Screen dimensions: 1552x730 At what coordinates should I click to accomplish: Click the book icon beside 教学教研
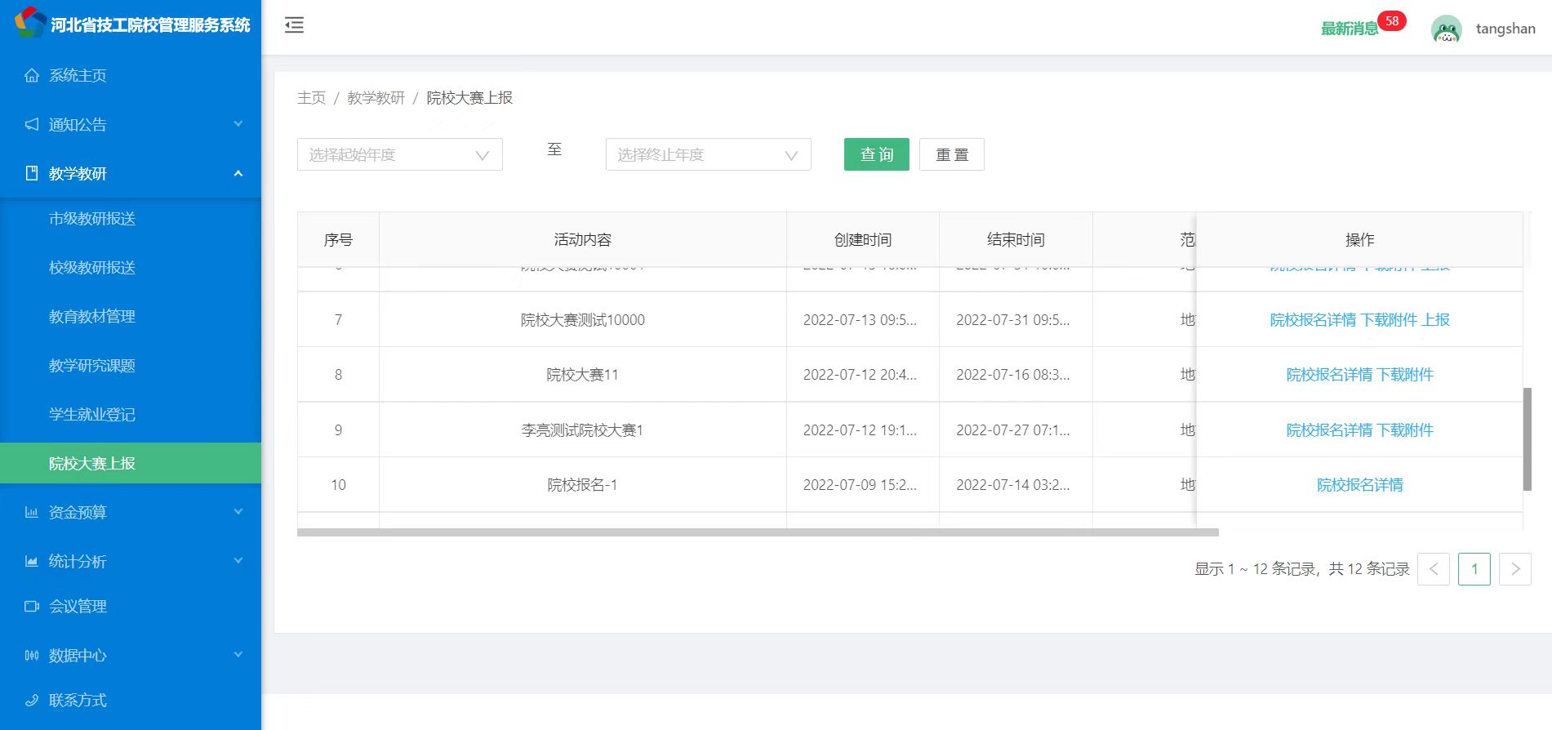click(x=32, y=173)
